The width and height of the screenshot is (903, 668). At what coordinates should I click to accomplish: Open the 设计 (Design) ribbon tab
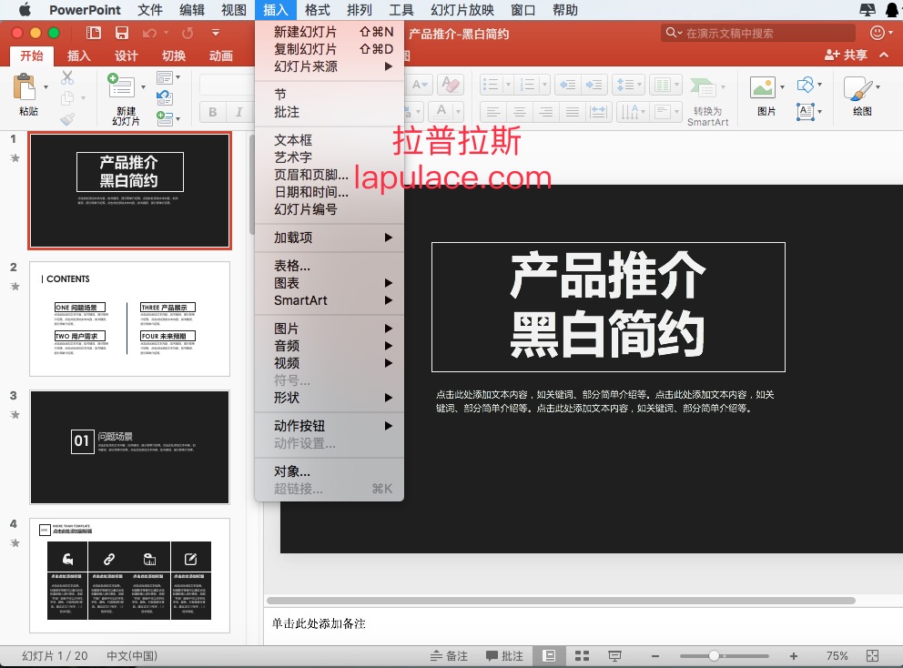click(127, 56)
